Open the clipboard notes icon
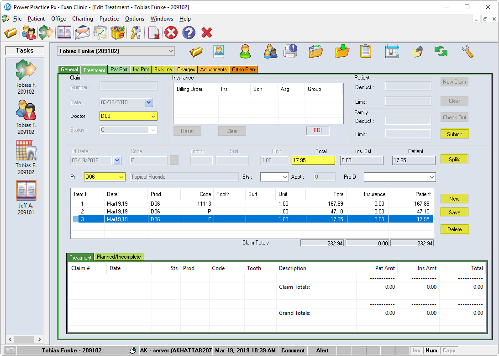 pos(365,51)
